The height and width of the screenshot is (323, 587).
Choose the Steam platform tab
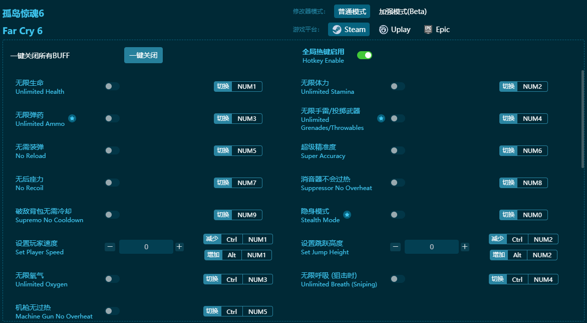pyautogui.click(x=349, y=30)
